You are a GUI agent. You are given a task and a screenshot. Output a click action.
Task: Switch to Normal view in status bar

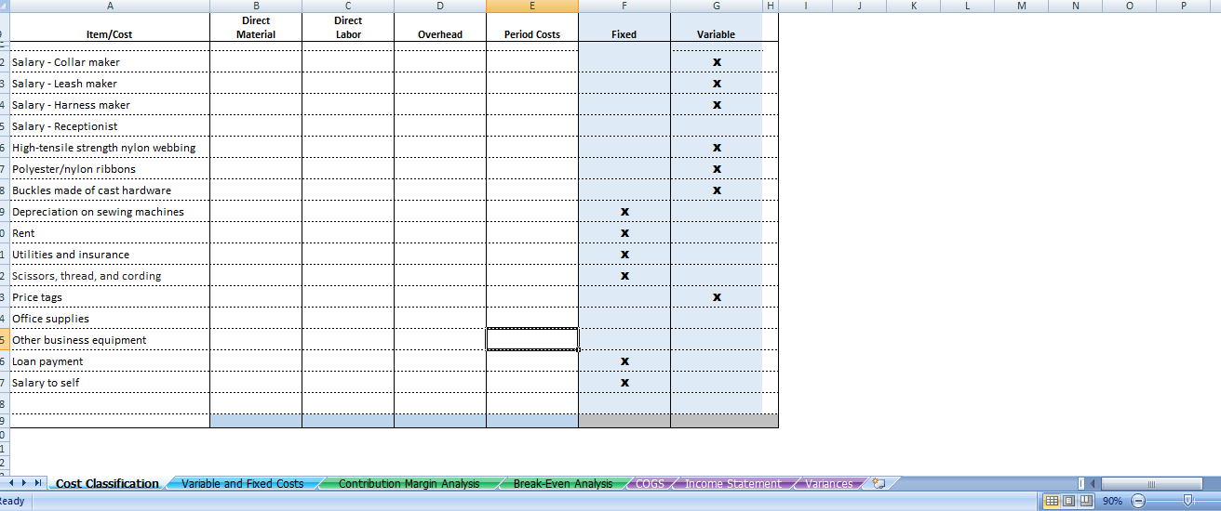point(1052,501)
